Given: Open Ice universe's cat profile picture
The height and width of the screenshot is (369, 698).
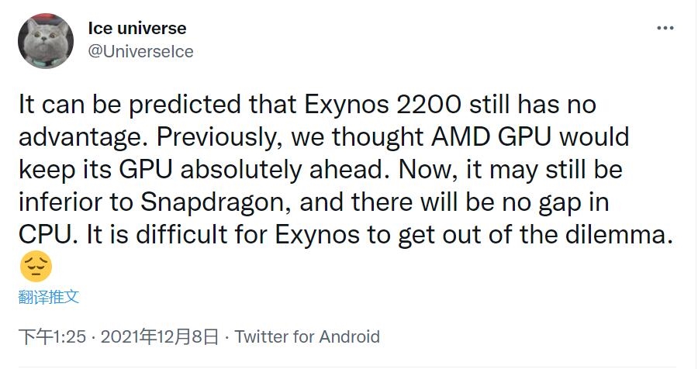Looking at the screenshot, I should click(46, 40).
